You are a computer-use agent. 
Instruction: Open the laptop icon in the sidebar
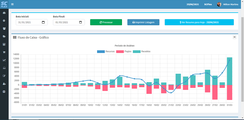click(4, 68)
